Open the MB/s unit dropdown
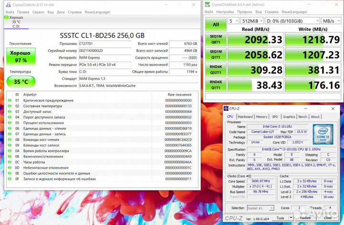344x225 pixels. [331, 21]
